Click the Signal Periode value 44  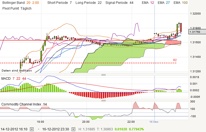[x=131, y=3]
